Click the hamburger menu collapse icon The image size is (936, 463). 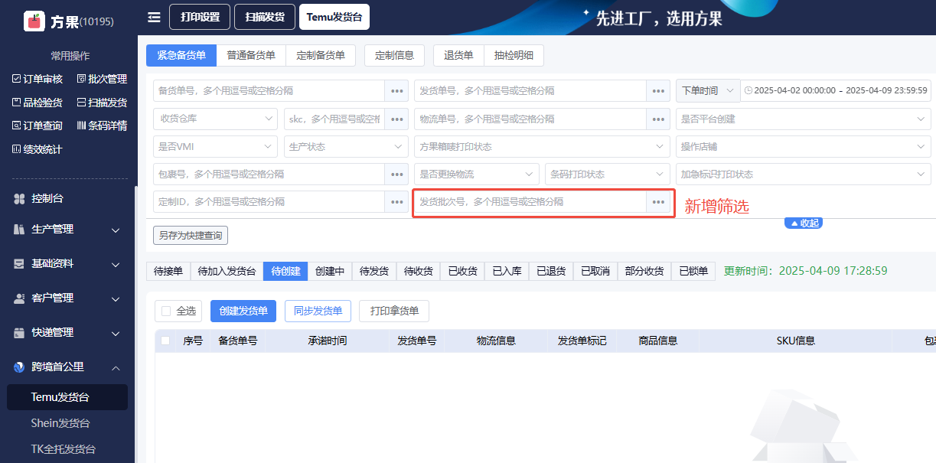154,17
